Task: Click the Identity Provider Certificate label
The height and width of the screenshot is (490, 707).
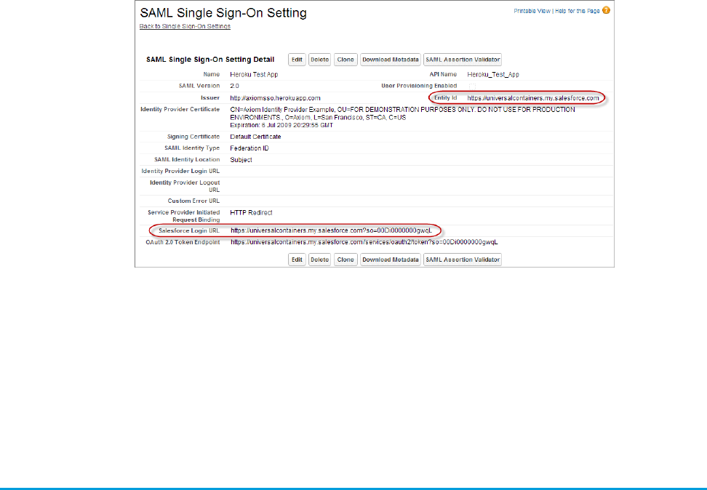Action: click(180, 110)
